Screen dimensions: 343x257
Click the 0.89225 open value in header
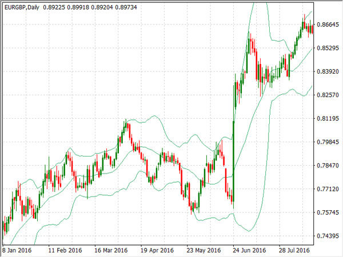click(x=54, y=7)
